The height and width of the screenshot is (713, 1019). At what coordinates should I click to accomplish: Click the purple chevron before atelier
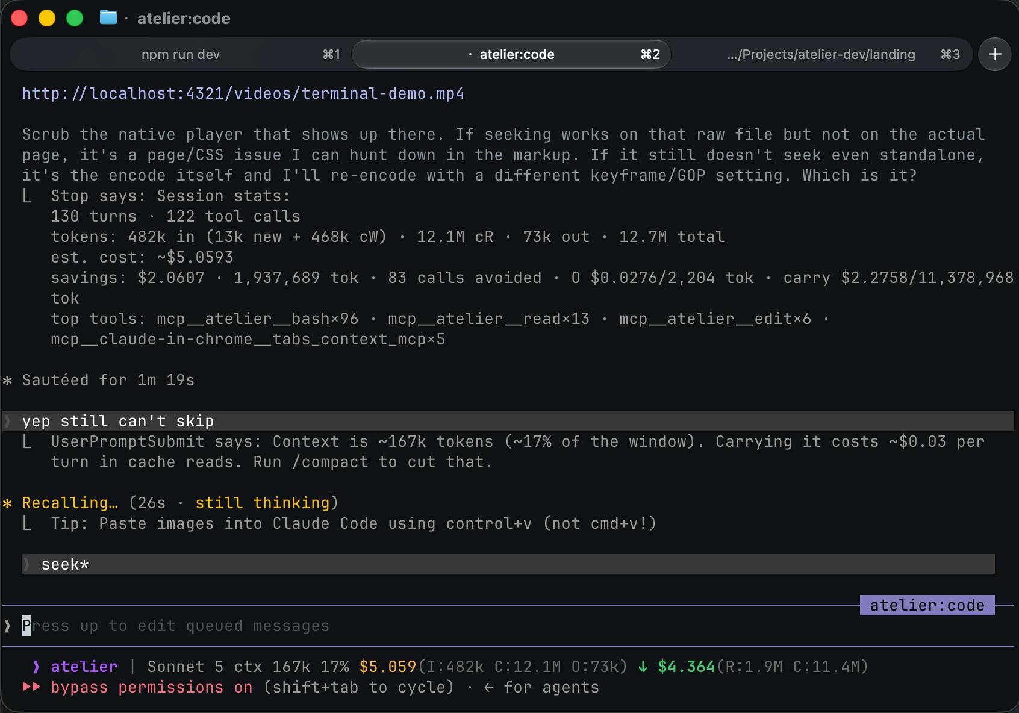point(36,667)
